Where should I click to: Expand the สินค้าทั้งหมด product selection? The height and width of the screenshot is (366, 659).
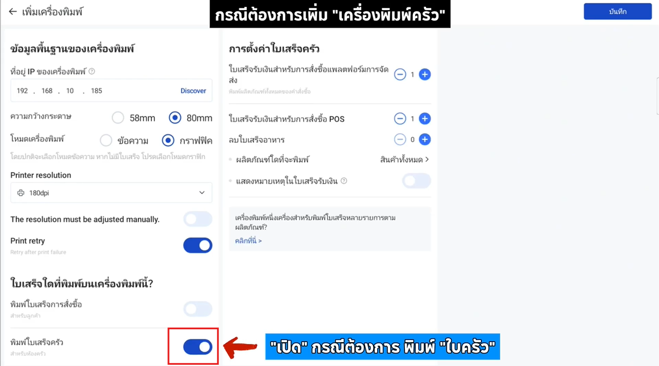(404, 160)
